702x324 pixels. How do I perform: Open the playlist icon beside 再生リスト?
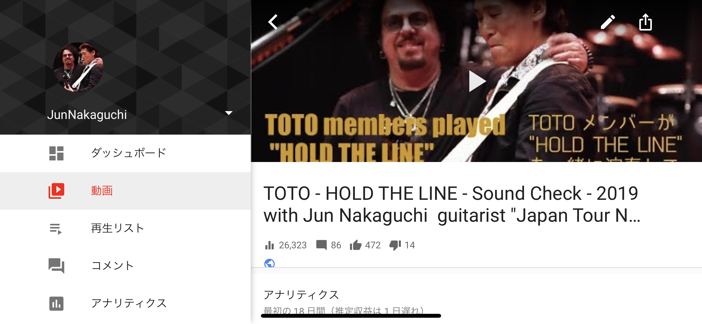56,229
